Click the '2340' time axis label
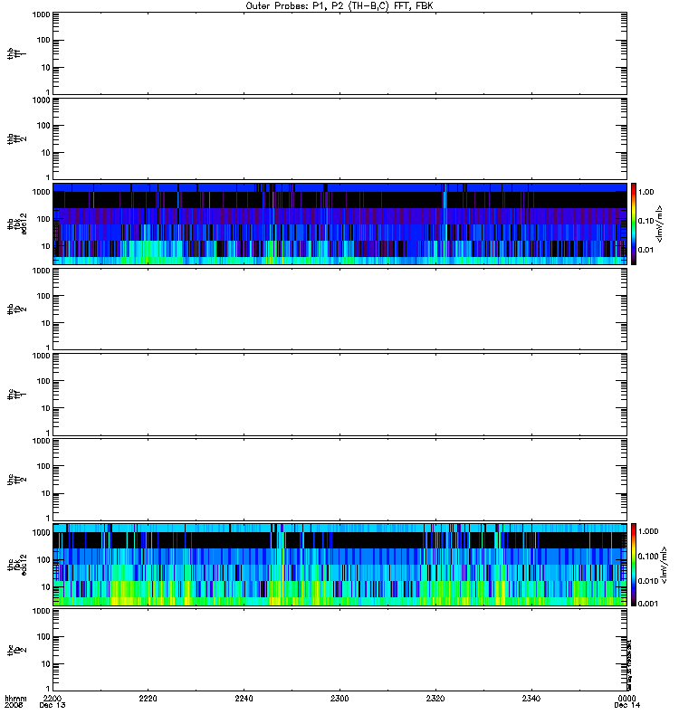 [531, 698]
